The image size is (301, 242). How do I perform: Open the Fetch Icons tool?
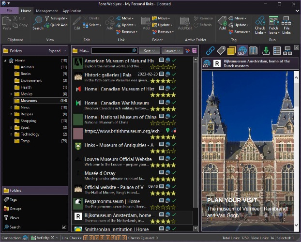click(274, 25)
